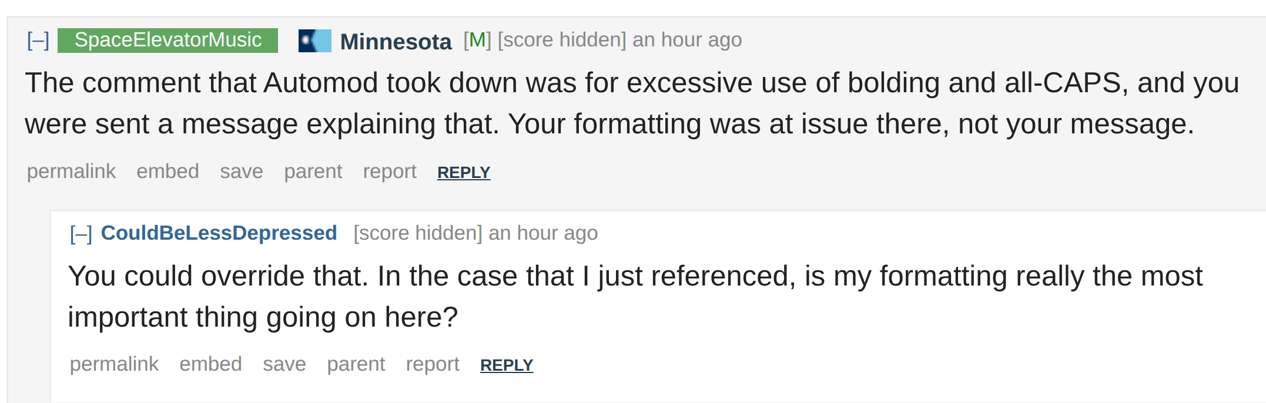Save the moderator's comment
Screen dimensions: 1266x403
pyautogui.click(x=241, y=171)
